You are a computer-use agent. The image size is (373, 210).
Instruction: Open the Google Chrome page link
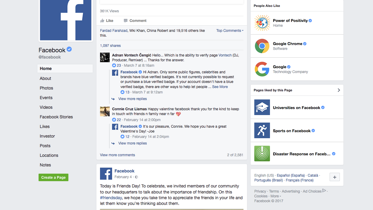coord(287,44)
